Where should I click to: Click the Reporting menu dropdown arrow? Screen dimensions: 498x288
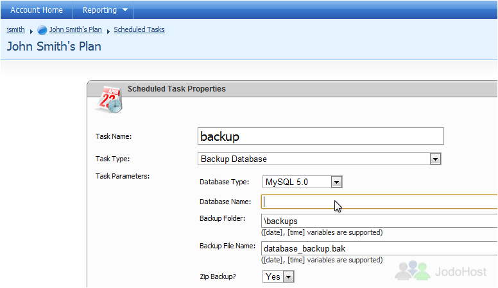[x=125, y=10]
